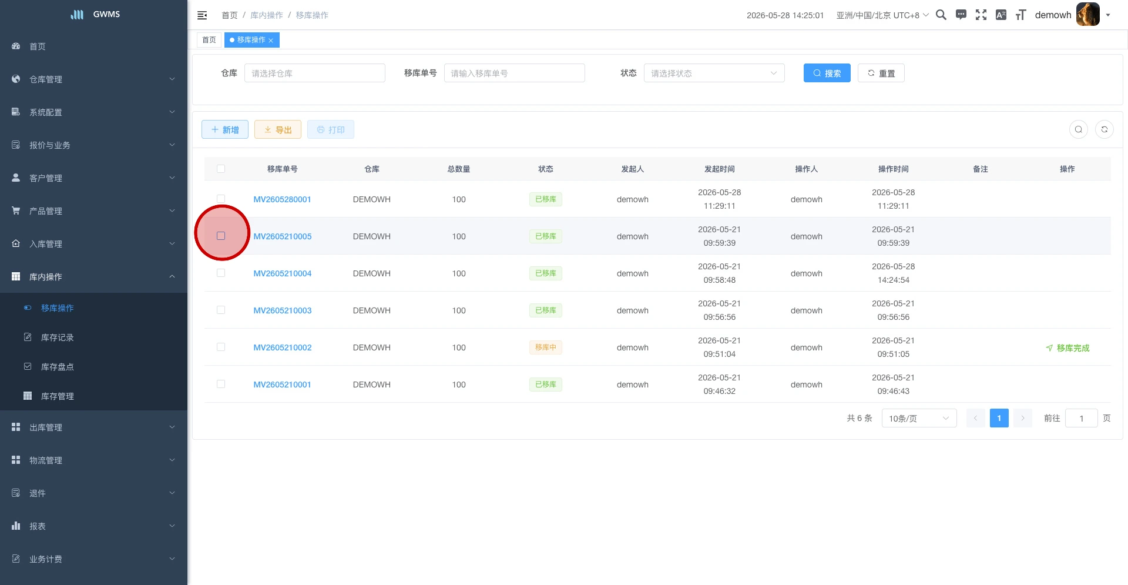The image size is (1128, 585).
Task: Click the GWMS logo icon
Action: 77,14
